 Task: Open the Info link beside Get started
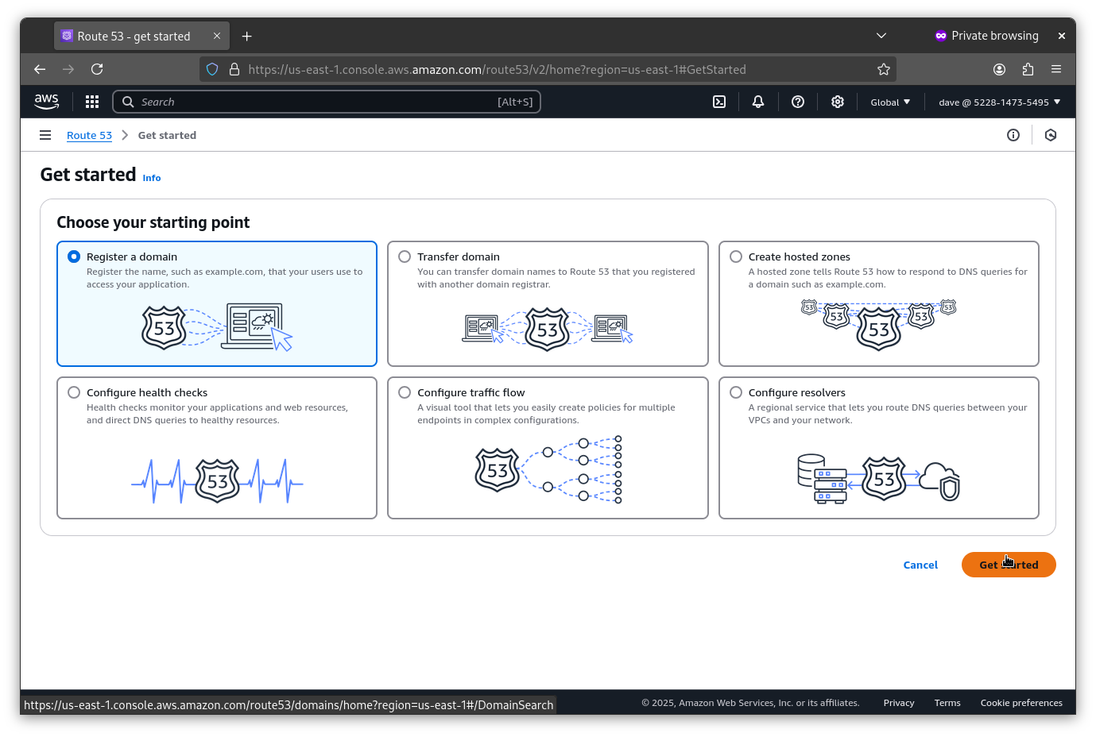(152, 178)
